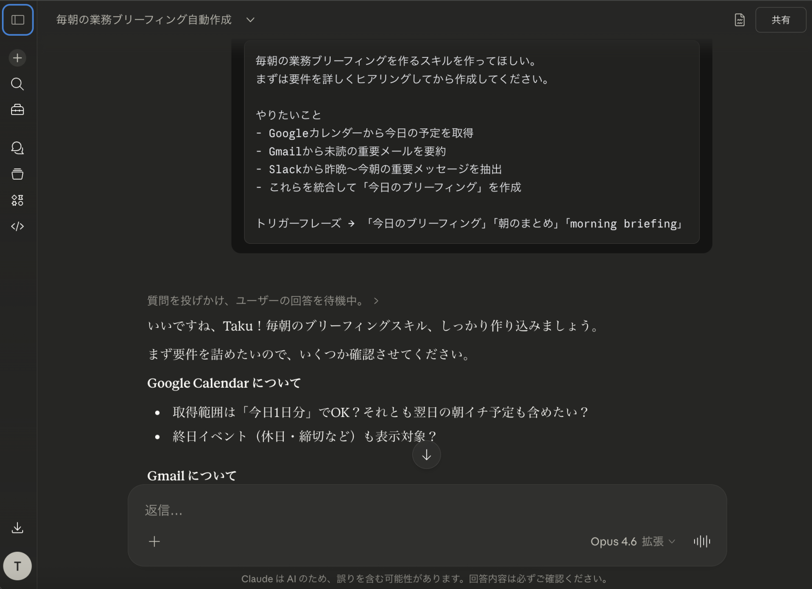This screenshot has width=812, height=589.
Task: Click the 共有 share button
Action: pyautogui.click(x=781, y=20)
